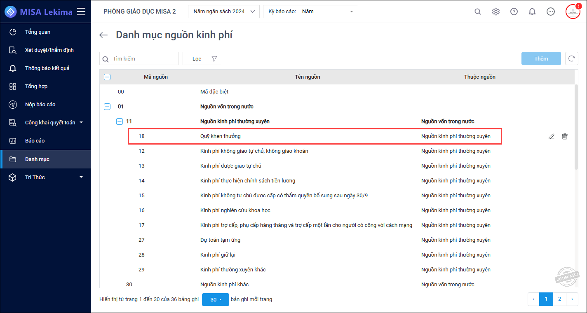Image resolution: width=587 pixels, height=313 pixels.
Task: Click the search magnifier icon in header
Action: tap(478, 12)
